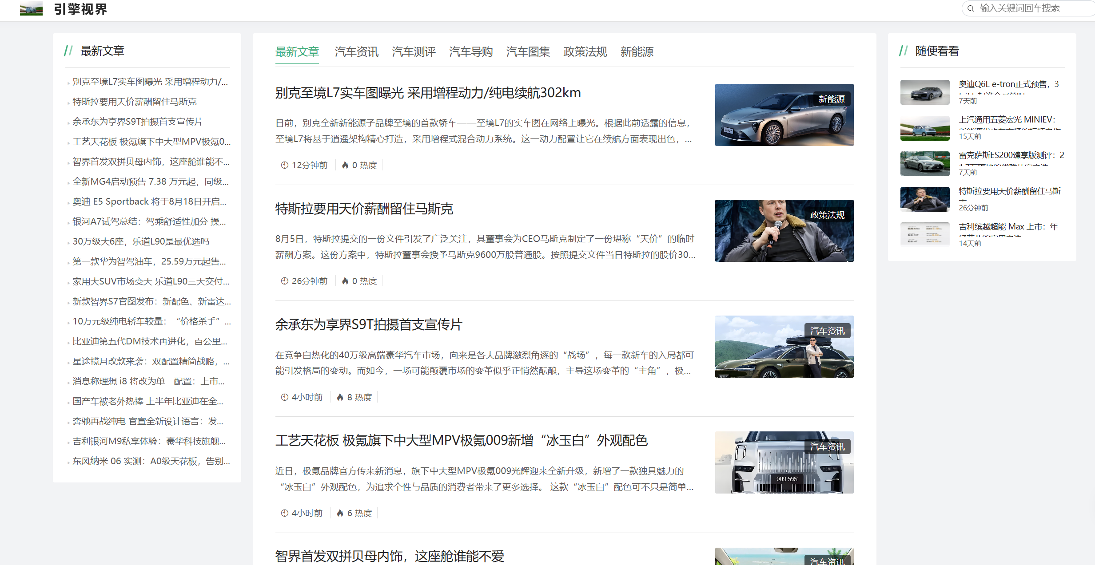
Task: Open sidebar link 30万级大6座 乐道L90
Action: (140, 241)
